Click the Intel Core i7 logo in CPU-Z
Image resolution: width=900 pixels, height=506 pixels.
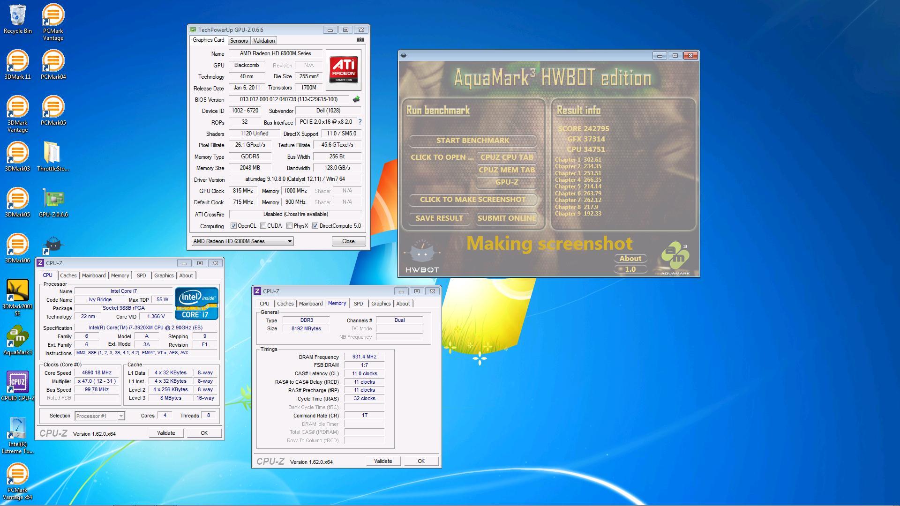click(x=196, y=304)
